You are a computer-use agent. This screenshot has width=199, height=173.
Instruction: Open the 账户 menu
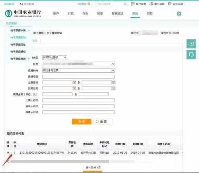pyautogui.click(x=56, y=13)
